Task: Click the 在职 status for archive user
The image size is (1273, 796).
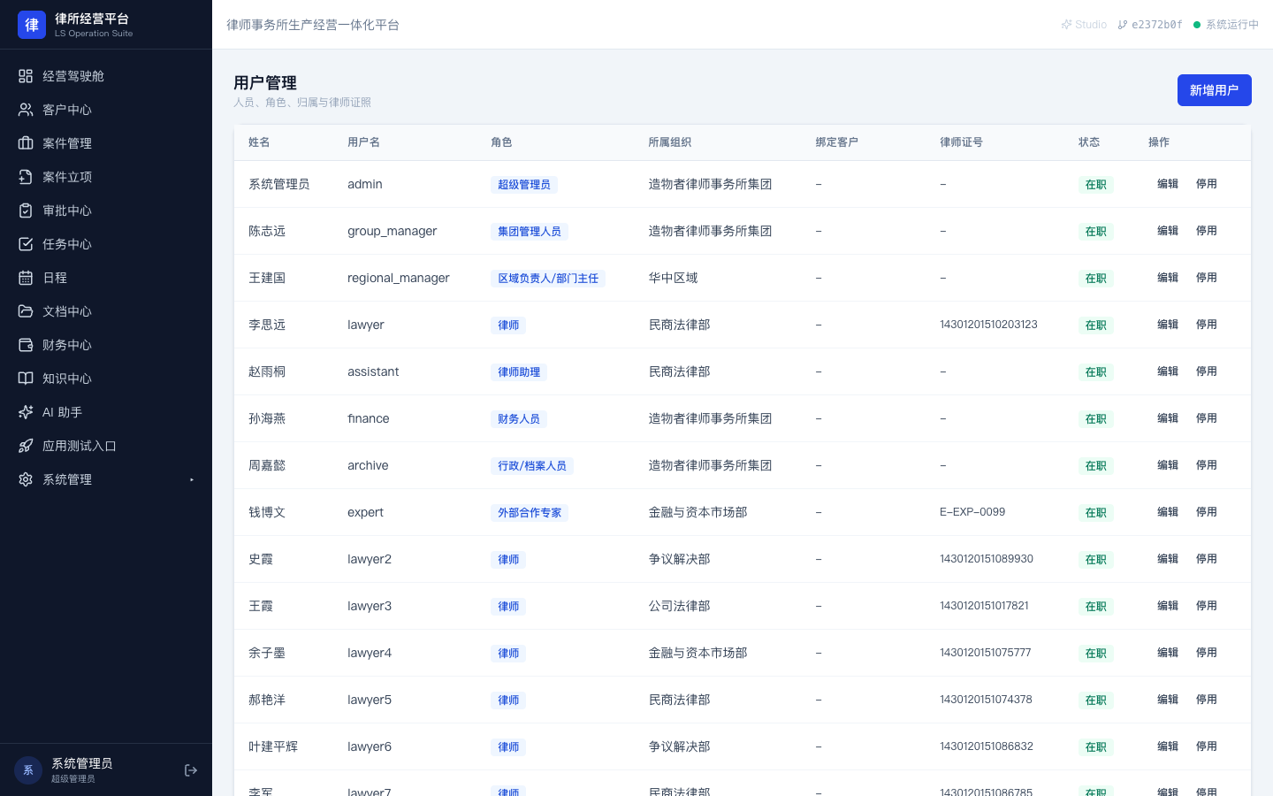Action: [1096, 466]
